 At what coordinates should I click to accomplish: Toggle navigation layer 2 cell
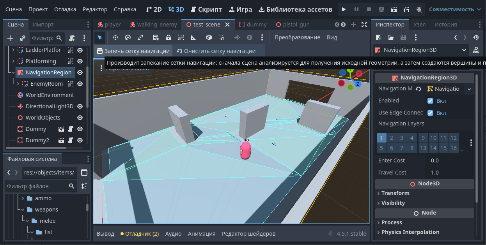pyautogui.click(x=392, y=138)
